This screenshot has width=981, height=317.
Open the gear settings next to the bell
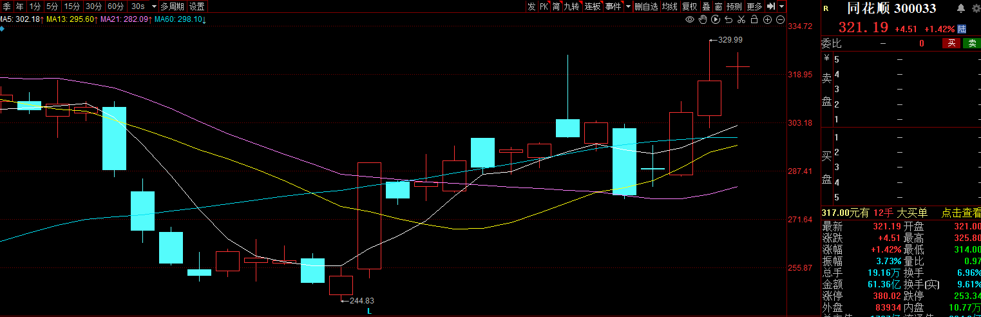click(976, 8)
